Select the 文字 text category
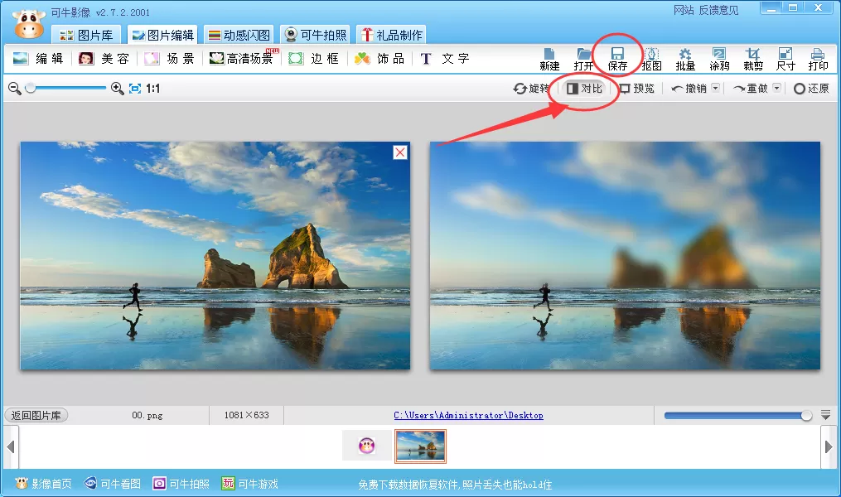 point(445,59)
